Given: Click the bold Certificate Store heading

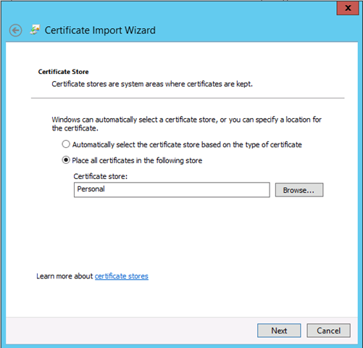Looking at the screenshot, I should (63, 72).
